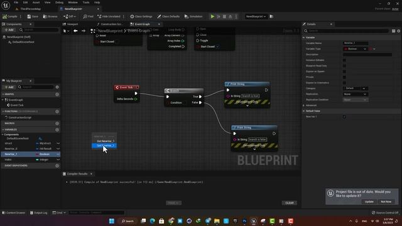Add new event dispatcher plus icon

click(x=57, y=166)
